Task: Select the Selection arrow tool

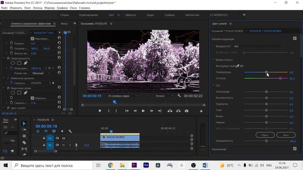Action: pos(24,123)
